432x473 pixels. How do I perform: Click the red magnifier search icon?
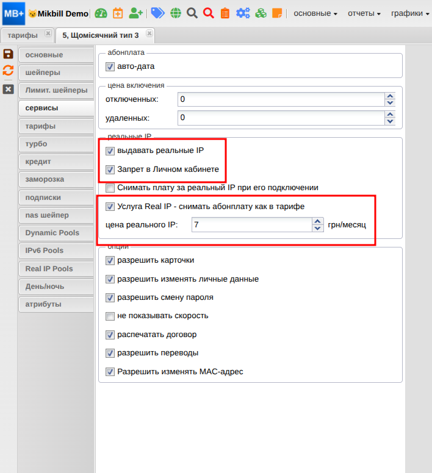(208, 13)
